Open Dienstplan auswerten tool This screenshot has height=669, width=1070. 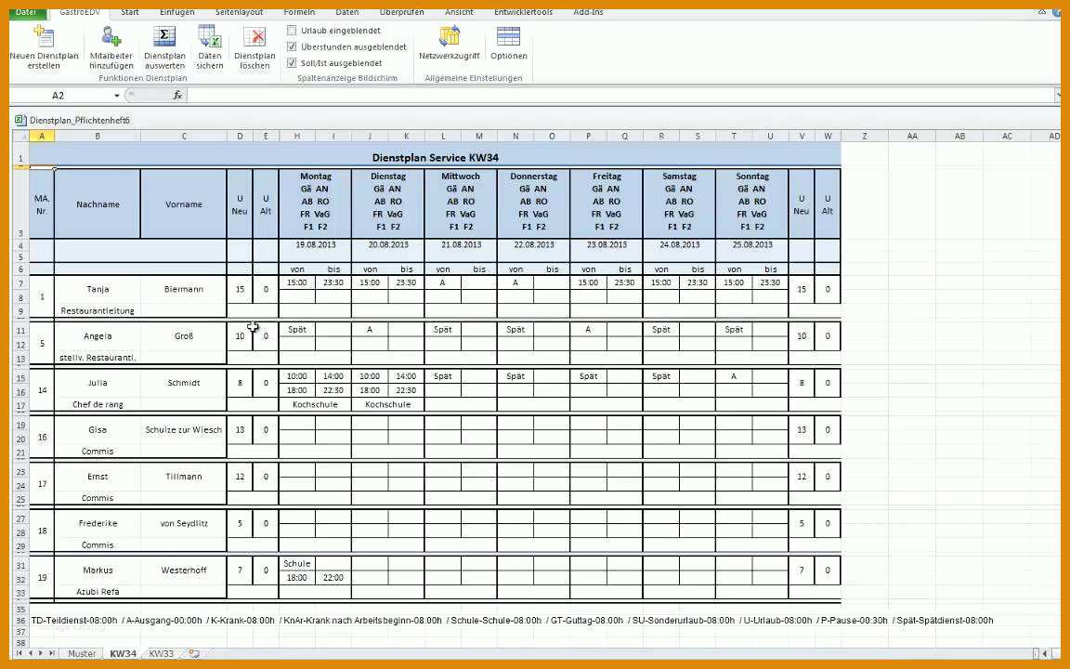(164, 37)
